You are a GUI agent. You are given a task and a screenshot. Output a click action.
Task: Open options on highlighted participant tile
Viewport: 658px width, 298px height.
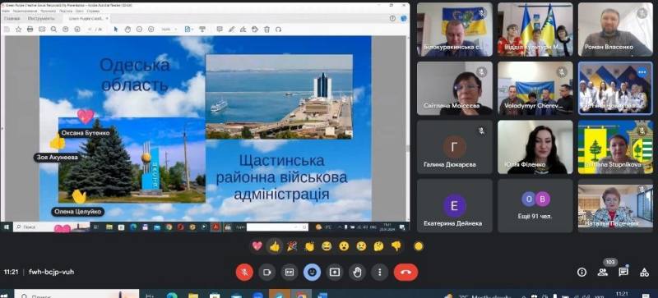(x=642, y=72)
